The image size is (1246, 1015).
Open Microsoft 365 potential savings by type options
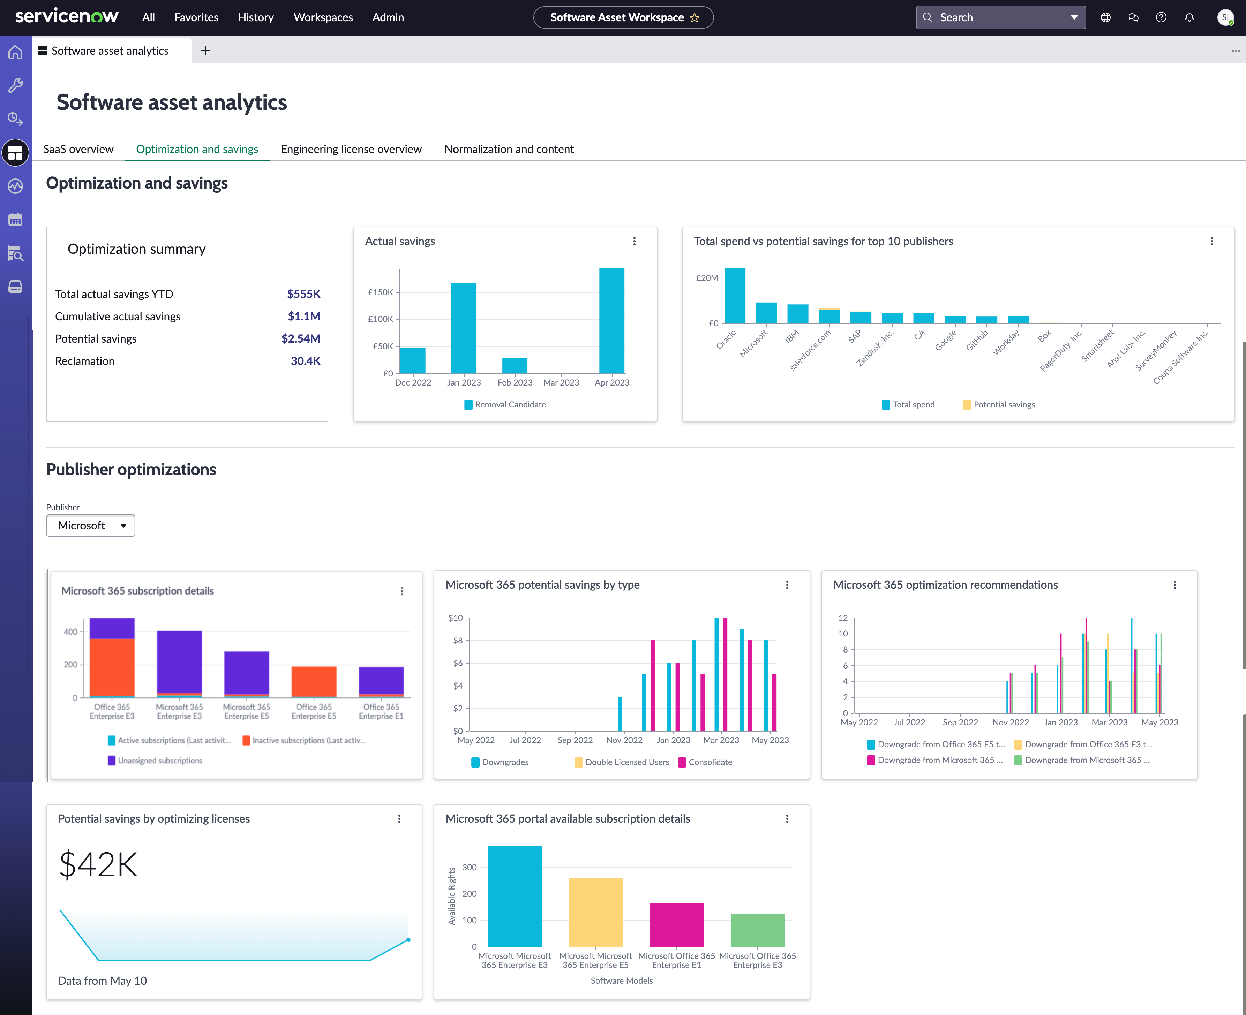click(x=787, y=585)
